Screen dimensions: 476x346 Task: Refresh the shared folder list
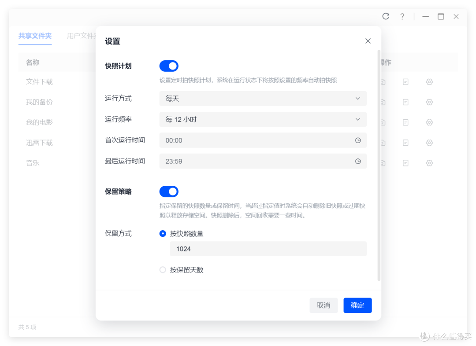pos(386,16)
